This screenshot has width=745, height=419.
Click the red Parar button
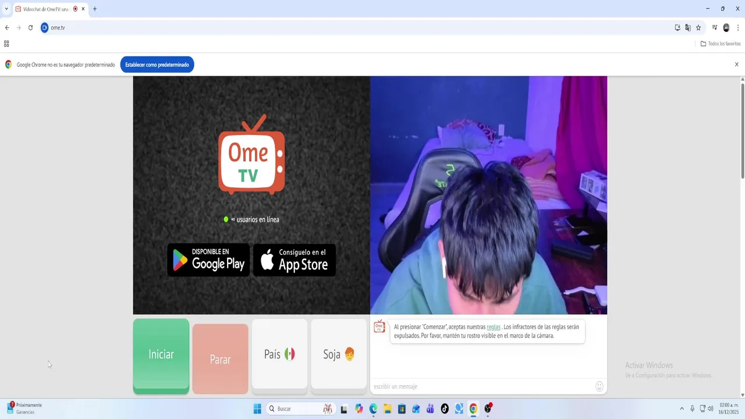[221, 359]
